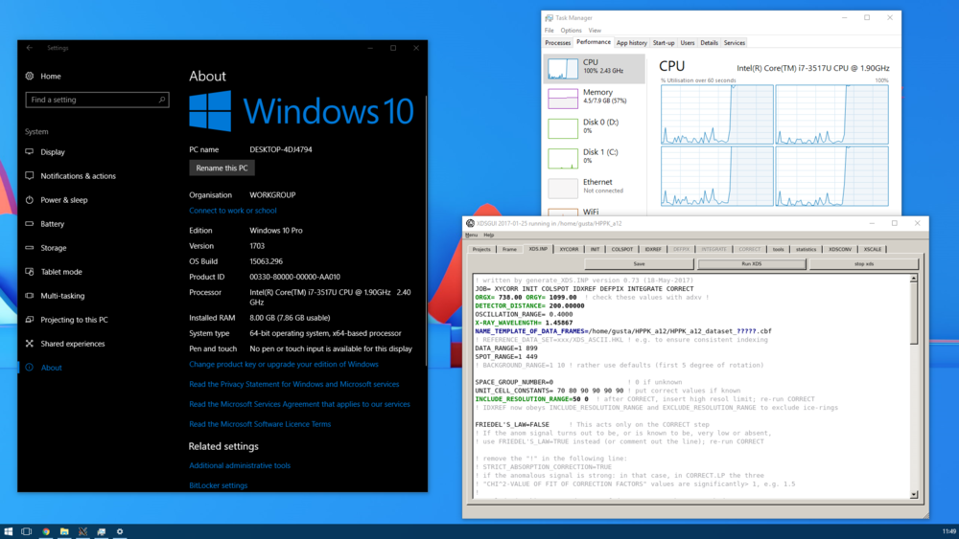Switch to the Users tab

click(x=688, y=43)
